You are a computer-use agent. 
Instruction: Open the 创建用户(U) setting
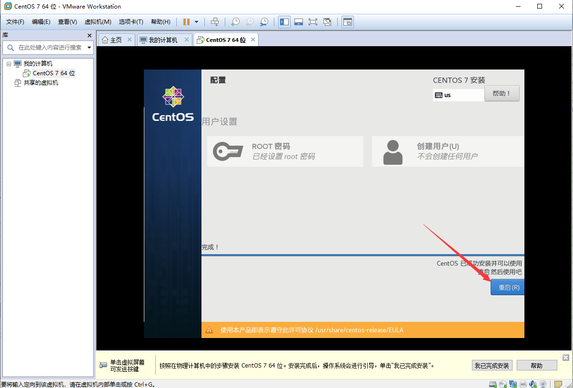pyautogui.click(x=448, y=151)
